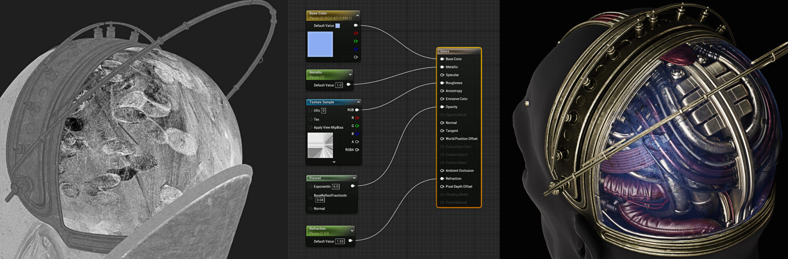Click the green G output pin on Base Color node
The height and width of the screenshot is (259, 788).
[x=356, y=41]
